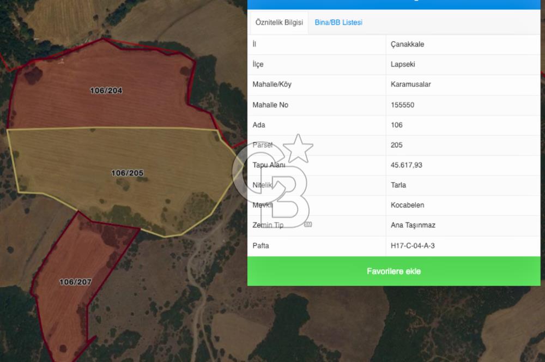The width and height of the screenshot is (545, 362).
Task: Select the Lapseki district value
Action: point(403,64)
